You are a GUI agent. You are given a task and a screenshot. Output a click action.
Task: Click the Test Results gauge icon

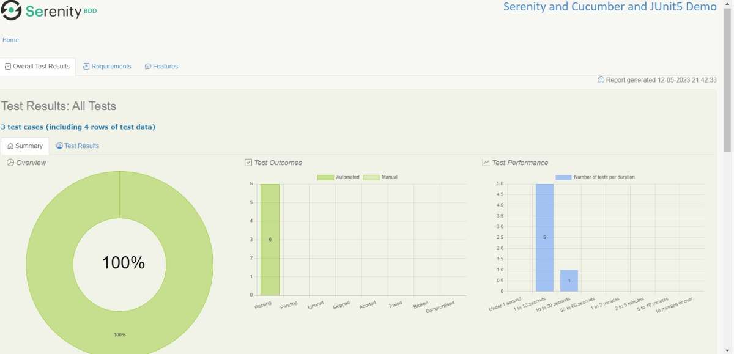click(59, 146)
